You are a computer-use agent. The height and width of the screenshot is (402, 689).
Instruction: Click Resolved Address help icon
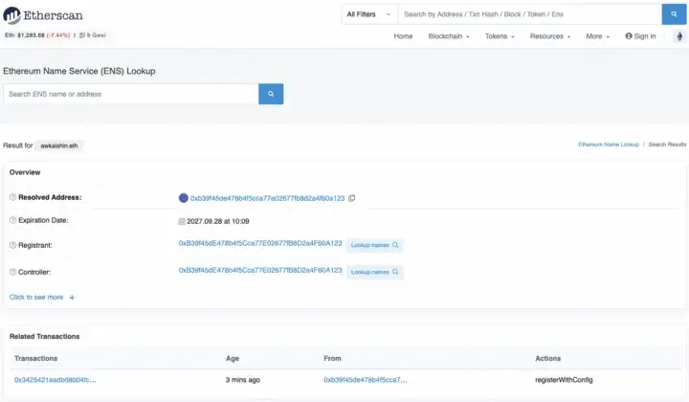click(x=12, y=198)
